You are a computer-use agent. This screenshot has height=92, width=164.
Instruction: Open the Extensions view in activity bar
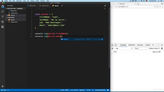pos(3,27)
